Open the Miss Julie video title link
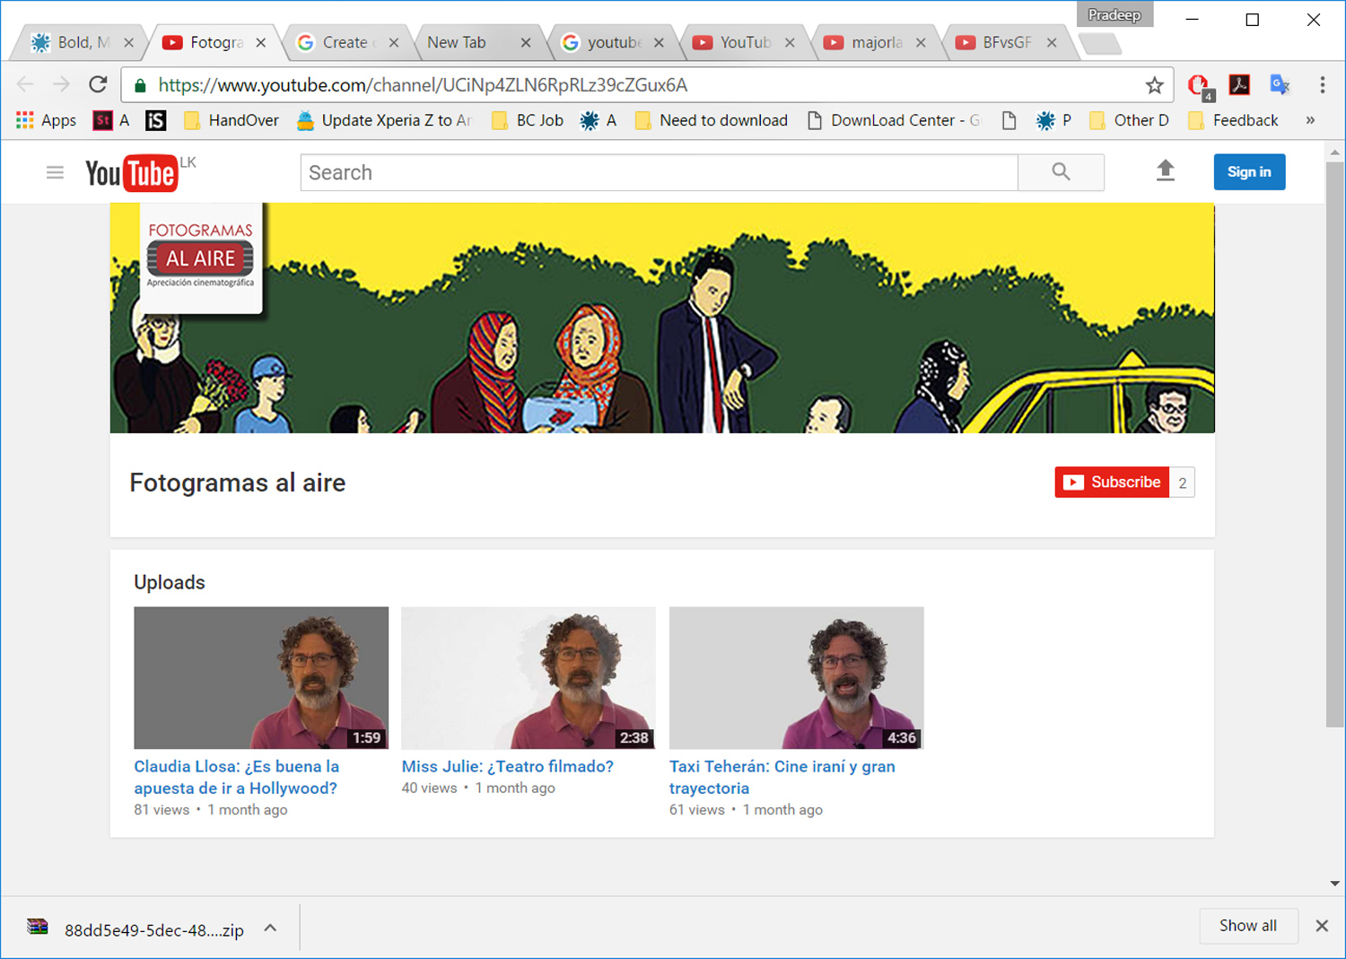Image resolution: width=1346 pixels, height=959 pixels. pyautogui.click(x=507, y=766)
